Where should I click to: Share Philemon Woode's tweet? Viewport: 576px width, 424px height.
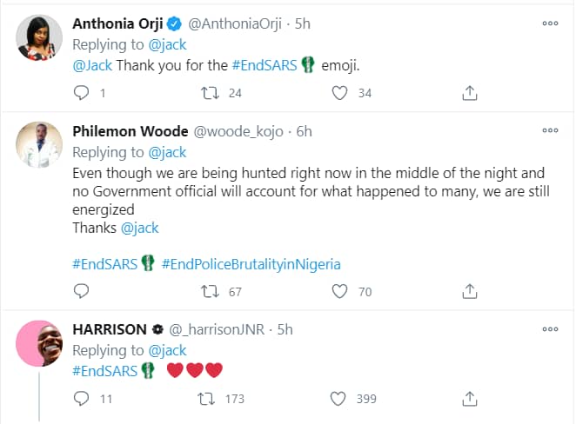coord(468,291)
